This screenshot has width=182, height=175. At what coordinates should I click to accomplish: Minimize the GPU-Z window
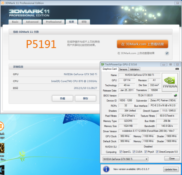tap(163, 64)
